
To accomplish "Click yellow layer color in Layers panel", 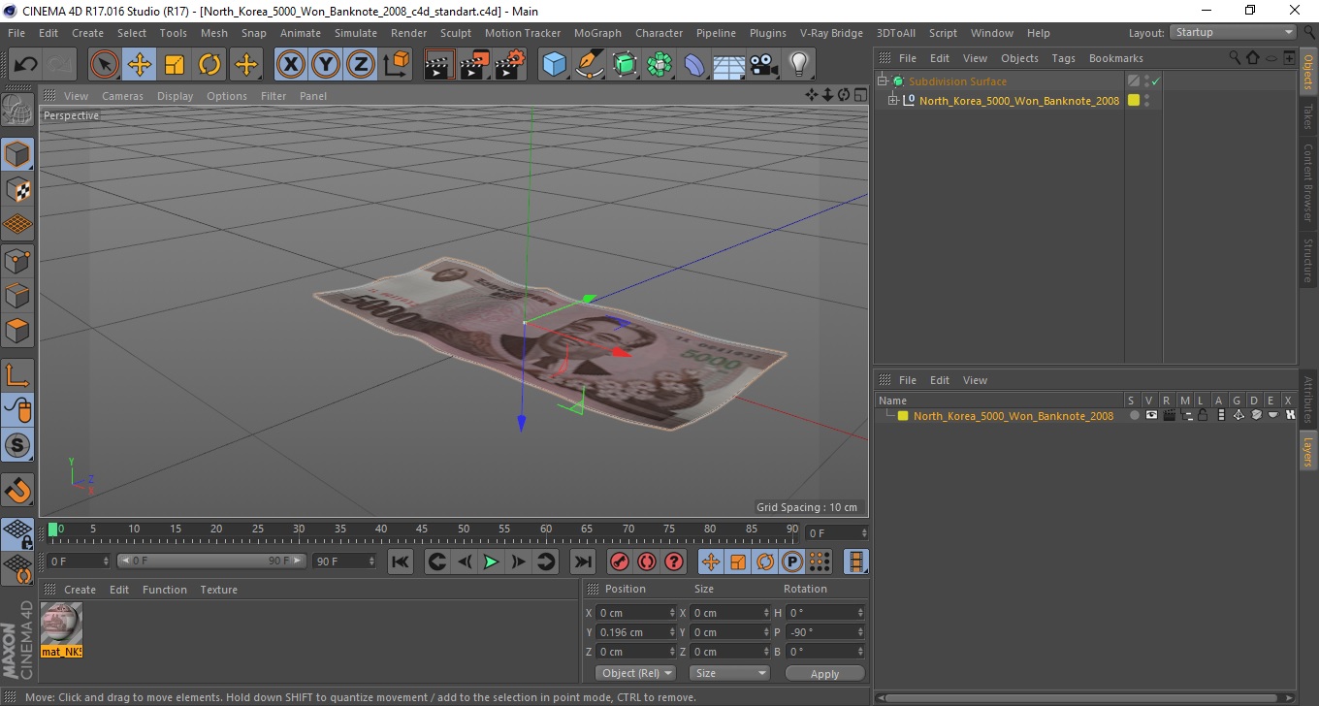I will (x=903, y=416).
